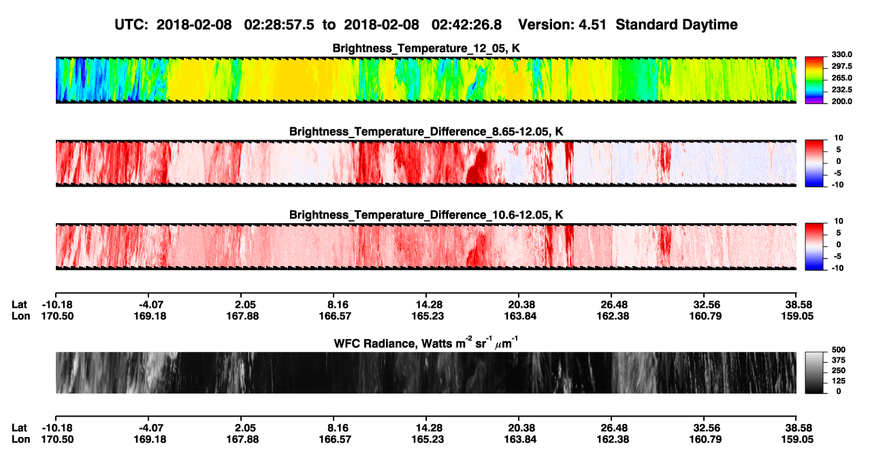Click the Brightness_Temperature_Difference_10.6-12.05 panel title
Screen dimensions: 885x454
pyautogui.click(x=426, y=215)
